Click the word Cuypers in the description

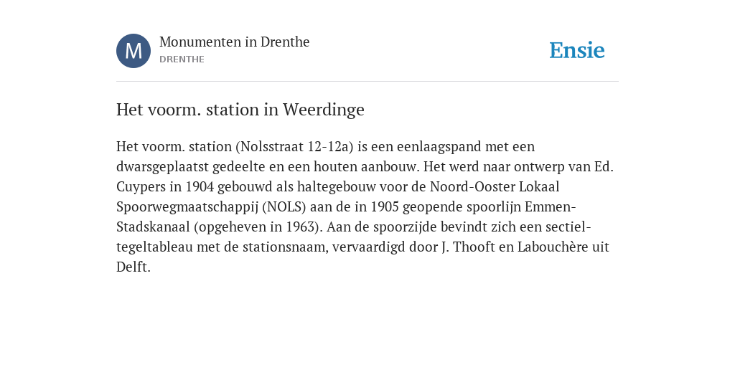coord(141,187)
